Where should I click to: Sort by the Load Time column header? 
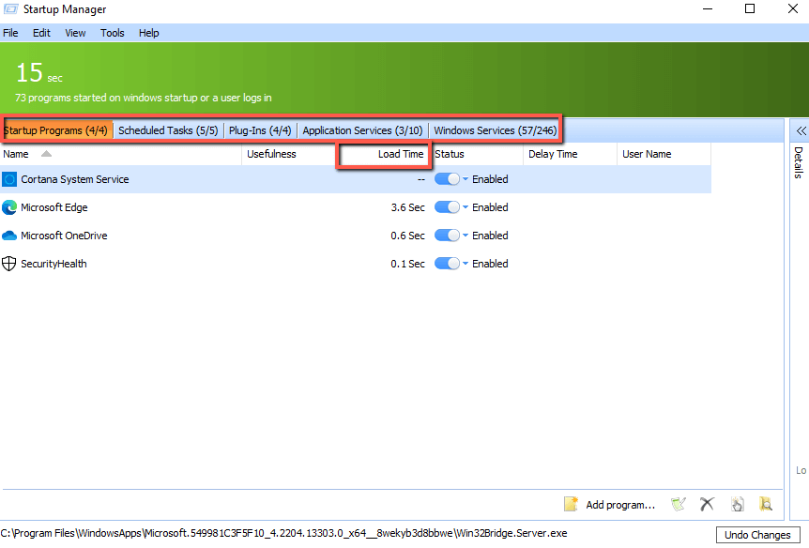point(384,154)
